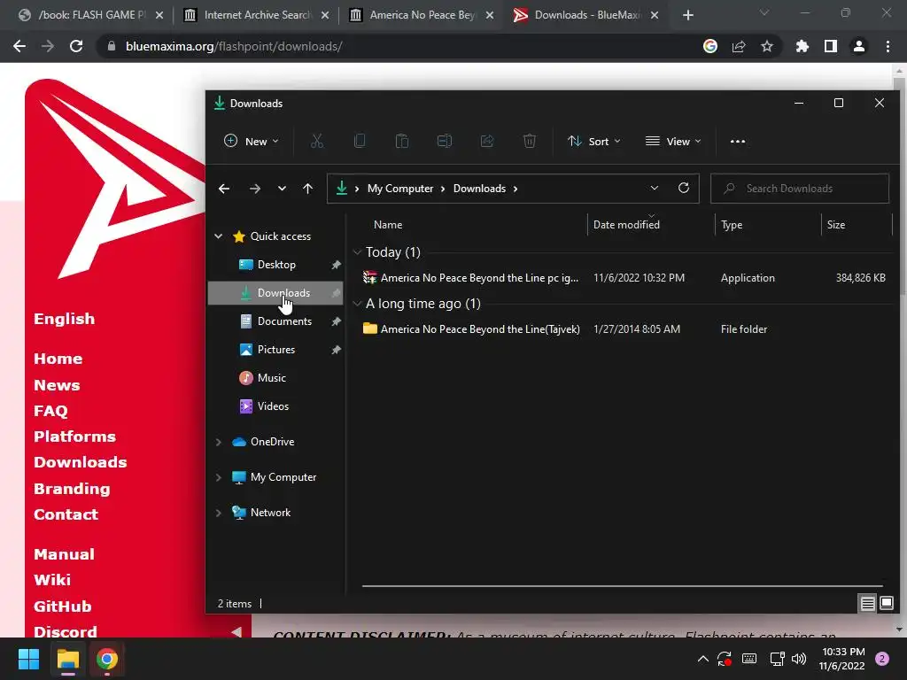This screenshot has width=907, height=680.
Task: Open the Chrome extensions puzzle icon
Action: (x=802, y=46)
